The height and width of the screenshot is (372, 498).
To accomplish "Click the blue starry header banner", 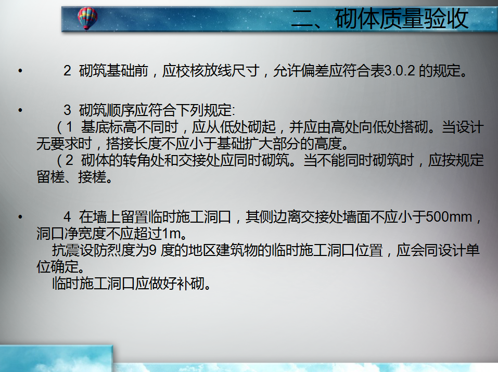I will point(279,19).
